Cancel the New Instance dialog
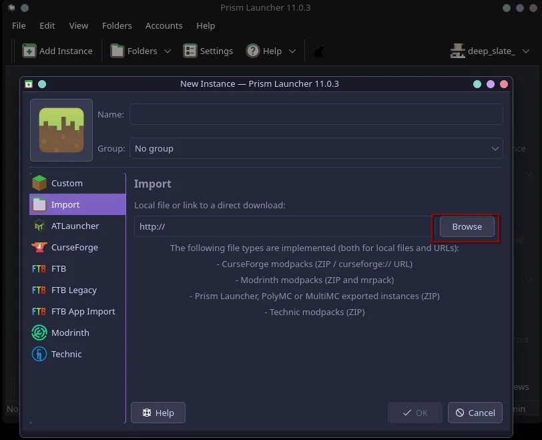 (x=475, y=413)
